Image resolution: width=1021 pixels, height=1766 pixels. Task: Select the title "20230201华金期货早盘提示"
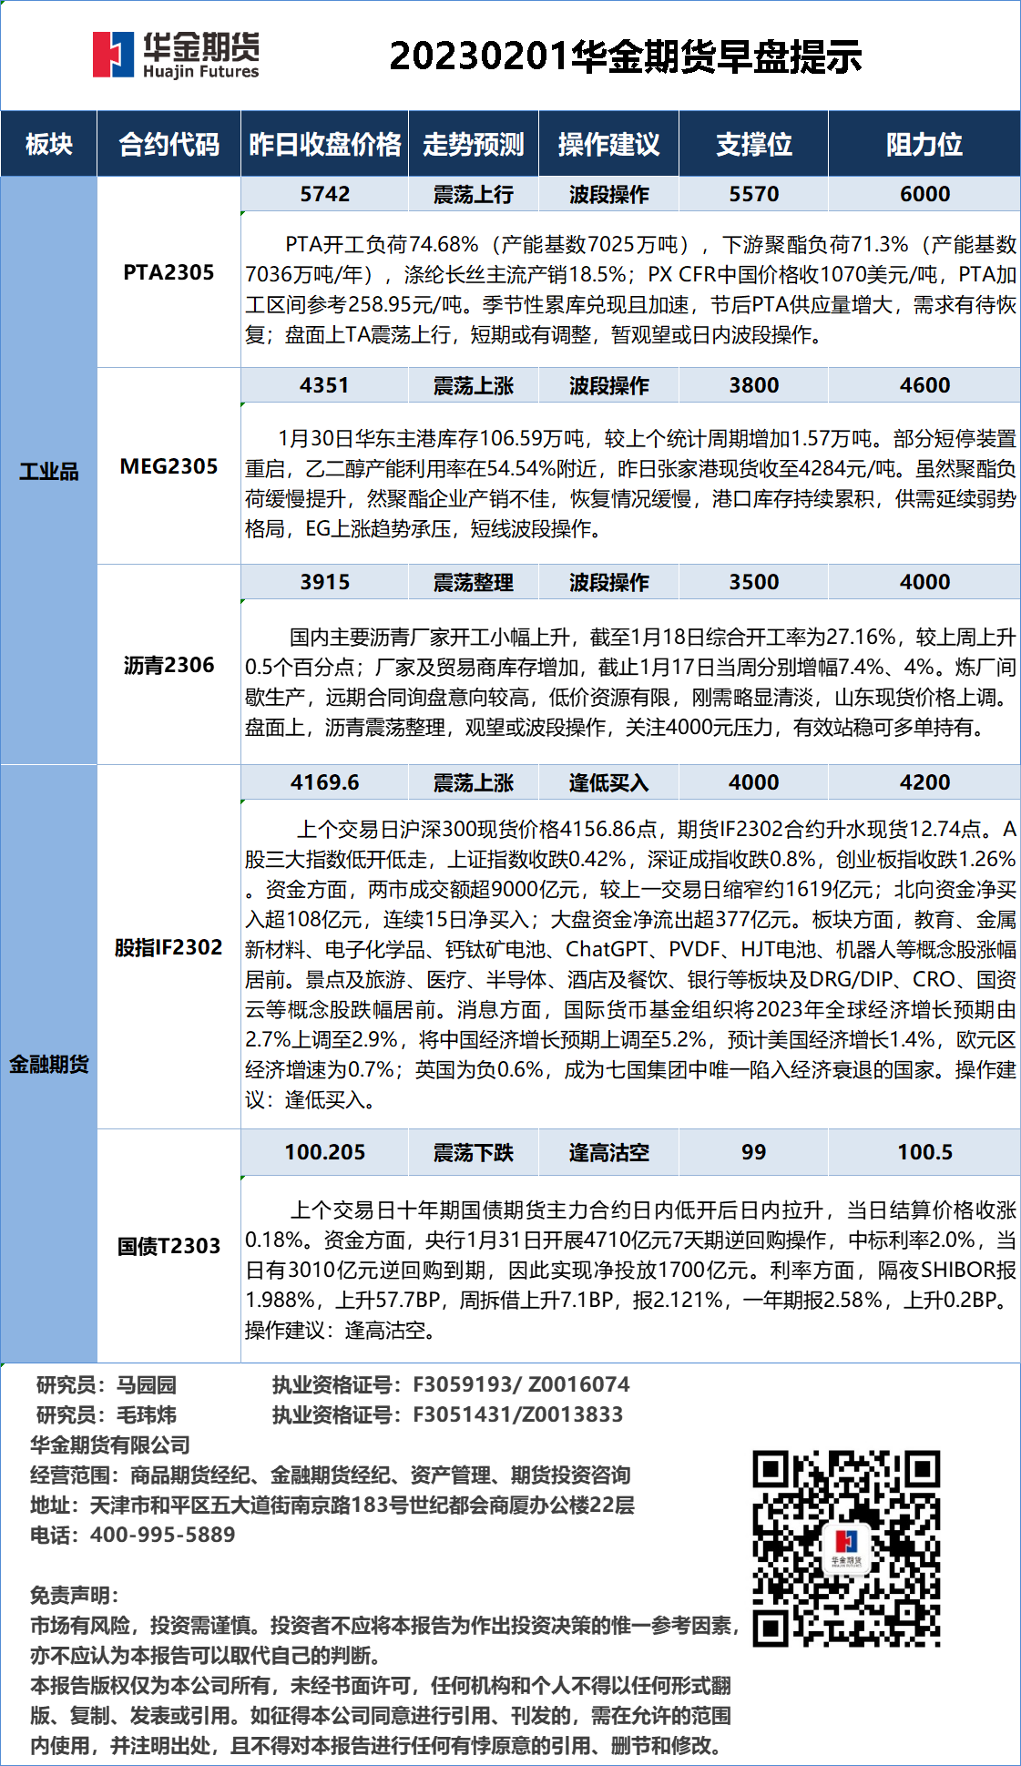pos(626,56)
